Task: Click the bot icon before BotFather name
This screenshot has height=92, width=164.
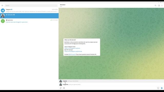Action: click(x=7, y=15)
